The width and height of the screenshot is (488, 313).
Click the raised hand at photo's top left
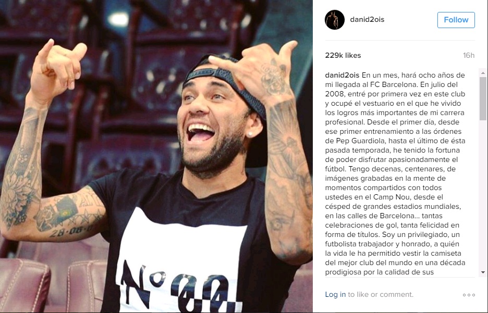click(x=58, y=67)
